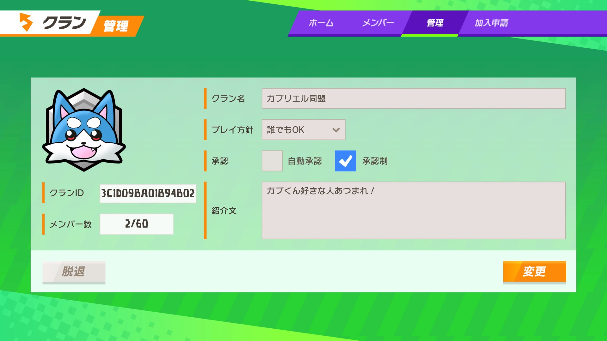
Task: Click the メンバー数 2/60 box
Action: 136,224
